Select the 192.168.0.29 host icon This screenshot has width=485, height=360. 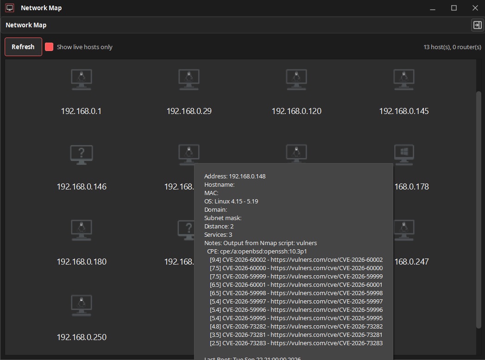point(189,80)
